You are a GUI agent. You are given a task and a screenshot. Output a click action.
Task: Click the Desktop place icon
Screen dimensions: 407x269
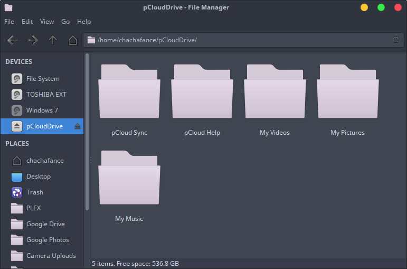pyautogui.click(x=17, y=177)
